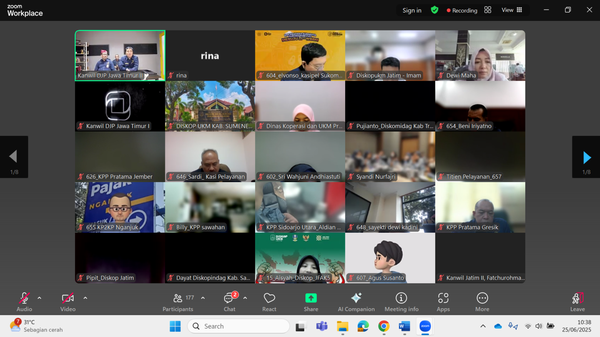Screen dimensions: 600x337
Task: Click the Sign in button
Action: pos(412,10)
